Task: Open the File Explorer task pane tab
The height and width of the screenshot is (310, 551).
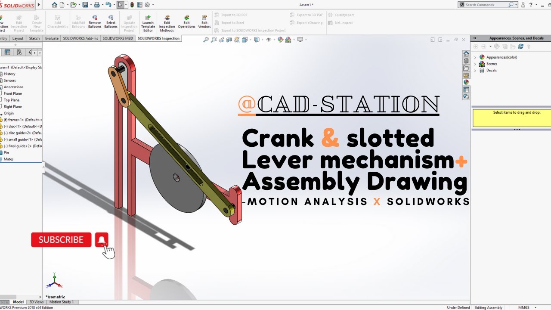Action: pos(466,68)
